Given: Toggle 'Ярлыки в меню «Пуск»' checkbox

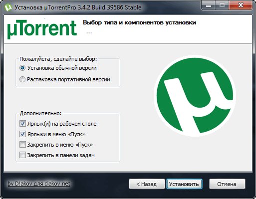Looking at the screenshot, I should click(x=22, y=134).
